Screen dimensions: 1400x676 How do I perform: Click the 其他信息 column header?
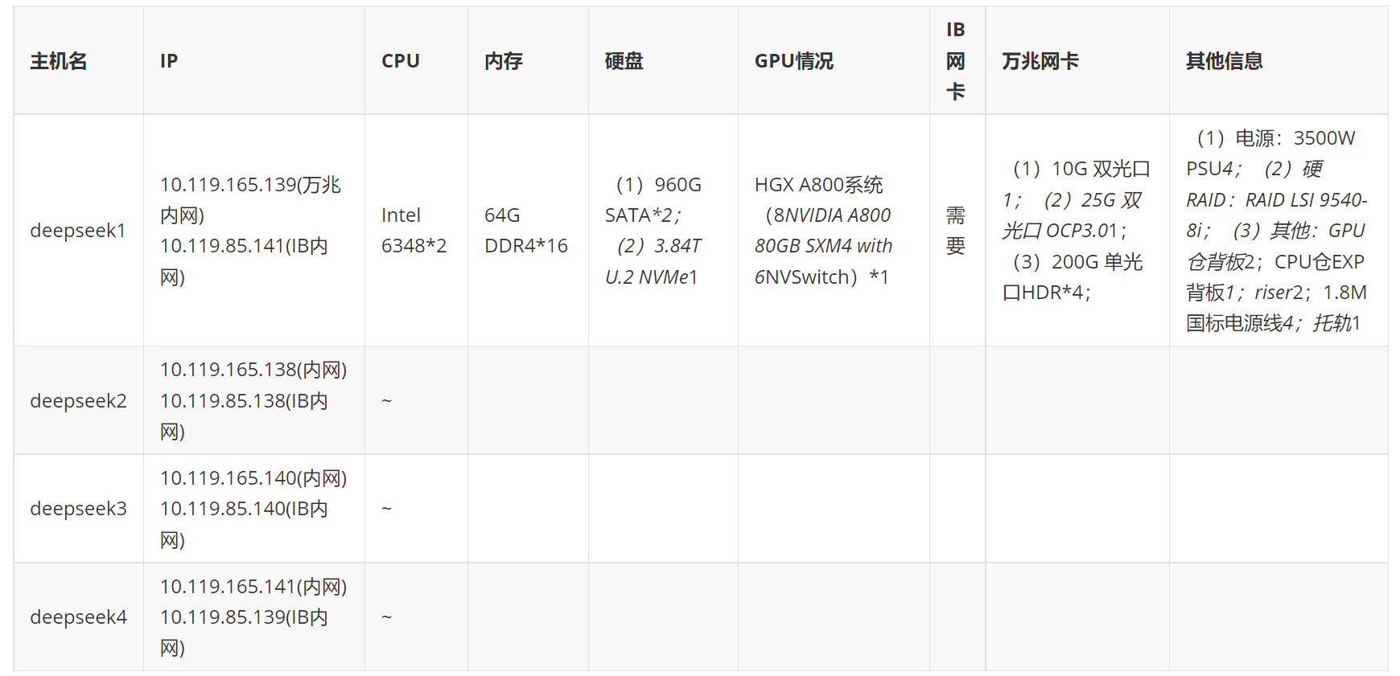(1225, 61)
